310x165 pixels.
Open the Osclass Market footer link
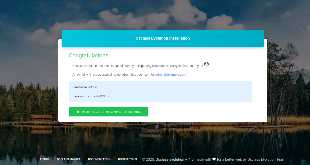(69, 159)
